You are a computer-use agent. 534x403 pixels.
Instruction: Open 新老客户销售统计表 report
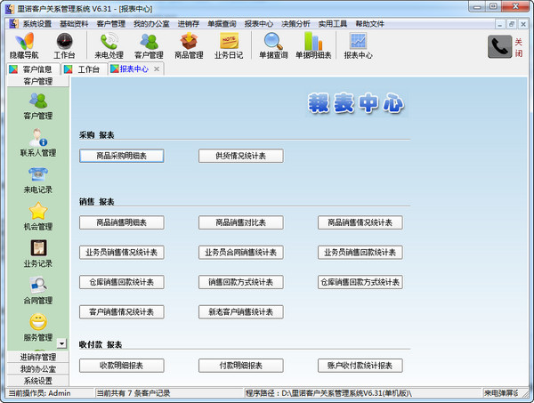pyautogui.click(x=241, y=311)
